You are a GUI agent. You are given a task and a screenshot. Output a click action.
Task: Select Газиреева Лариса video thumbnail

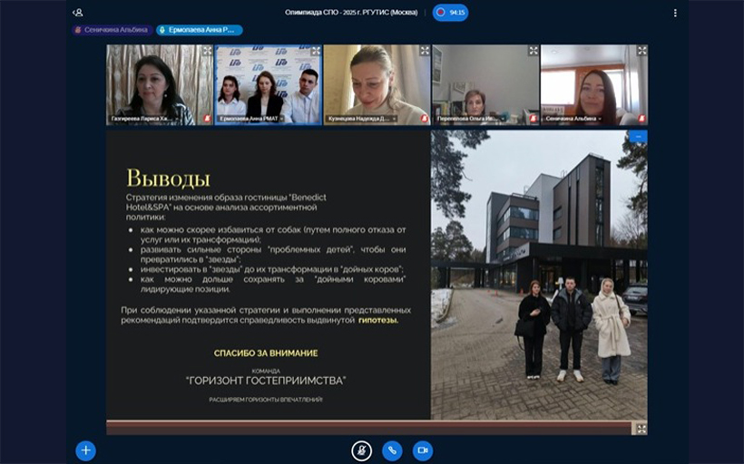(x=160, y=85)
